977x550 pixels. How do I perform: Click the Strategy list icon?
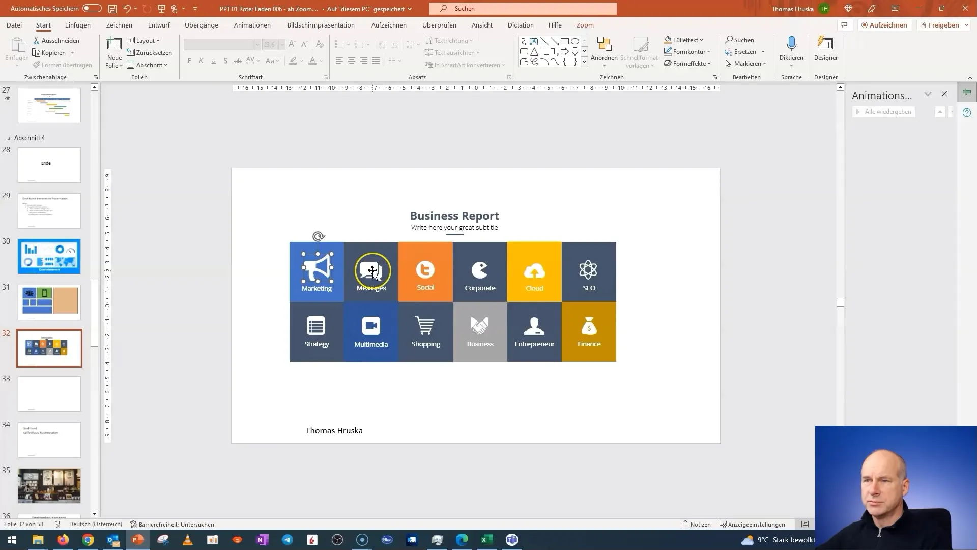316,325
